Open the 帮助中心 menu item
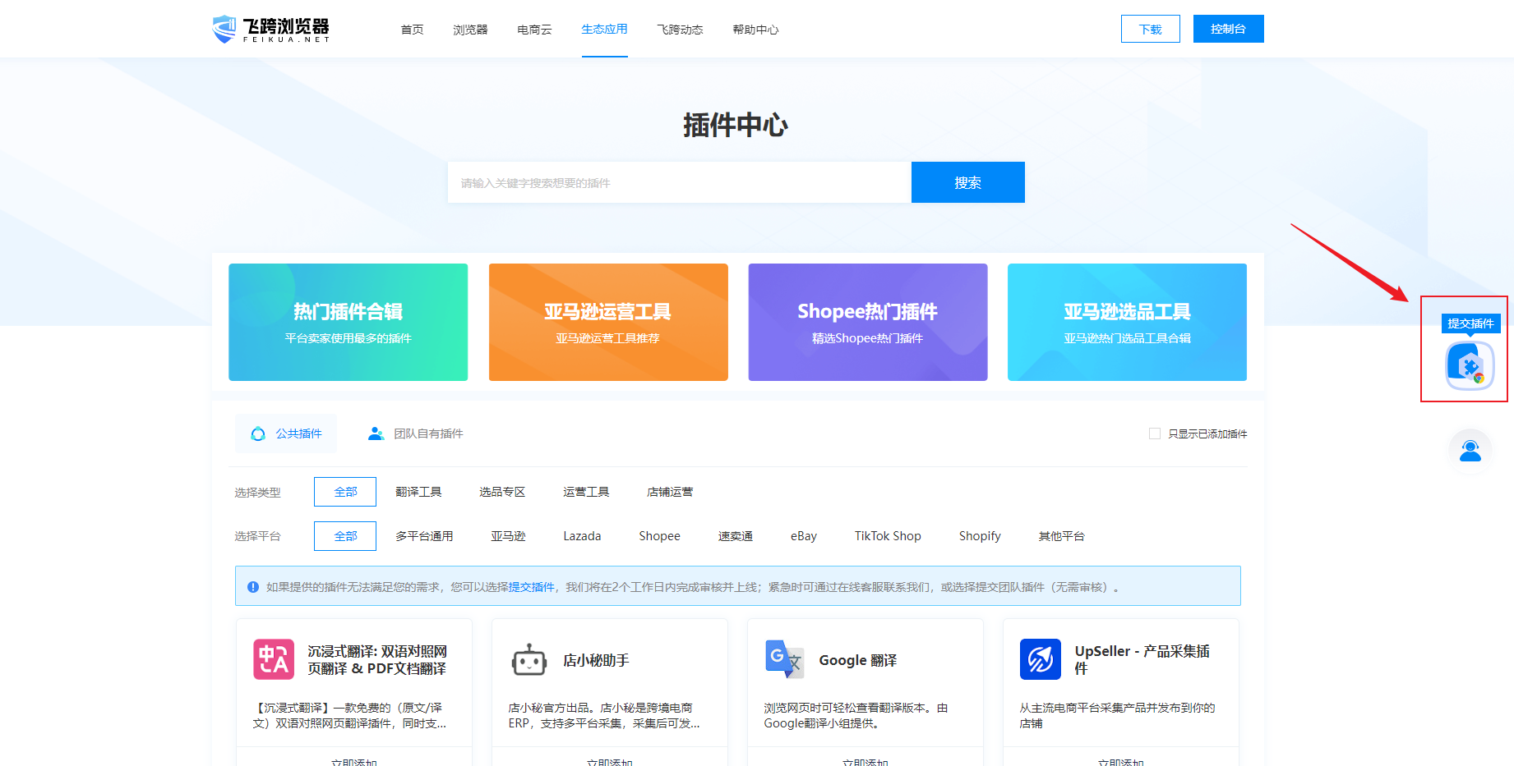The width and height of the screenshot is (1514, 766). 755,30
